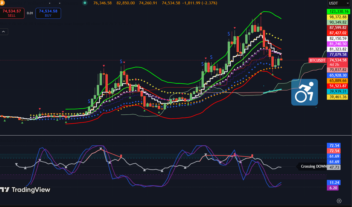
Task: Click the yellow 98,372.88 price label
Action: (x=338, y=17)
